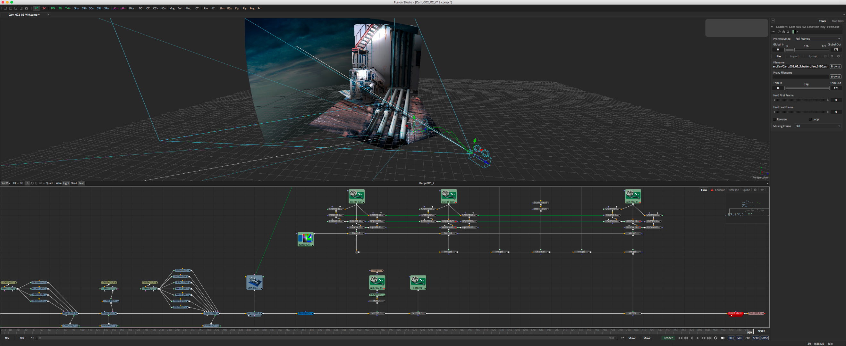The width and height of the screenshot is (846, 346).
Task: Switch to the Modifiers tab
Action: coord(837,21)
